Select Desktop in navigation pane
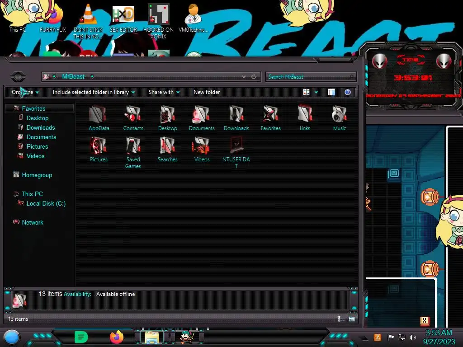The image size is (463, 347). click(37, 118)
